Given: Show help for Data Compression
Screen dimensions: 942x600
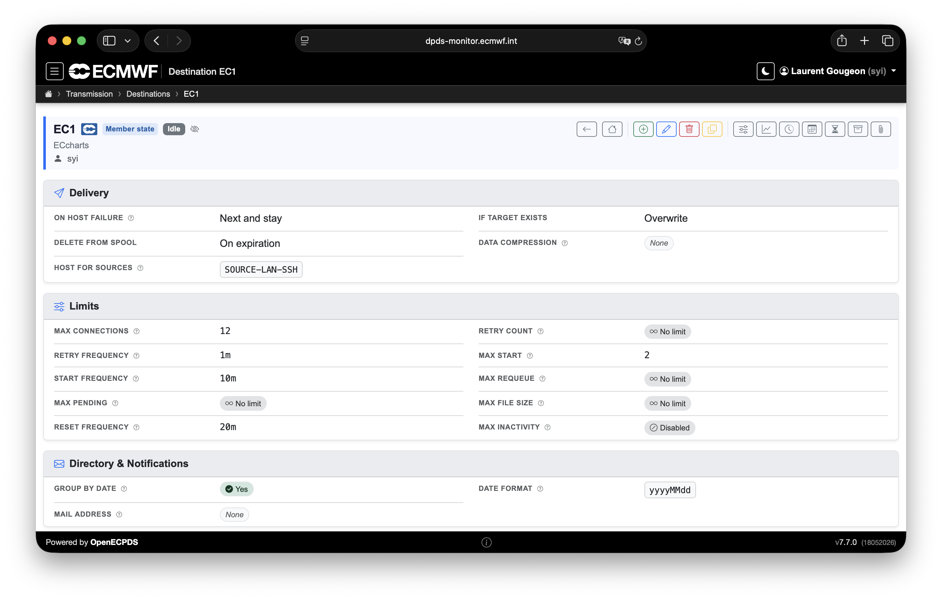Looking at the screenshot, I should [x=565, y=243].
